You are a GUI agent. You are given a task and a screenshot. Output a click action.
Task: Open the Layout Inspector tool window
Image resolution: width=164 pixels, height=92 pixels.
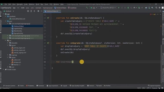(154, 86)
